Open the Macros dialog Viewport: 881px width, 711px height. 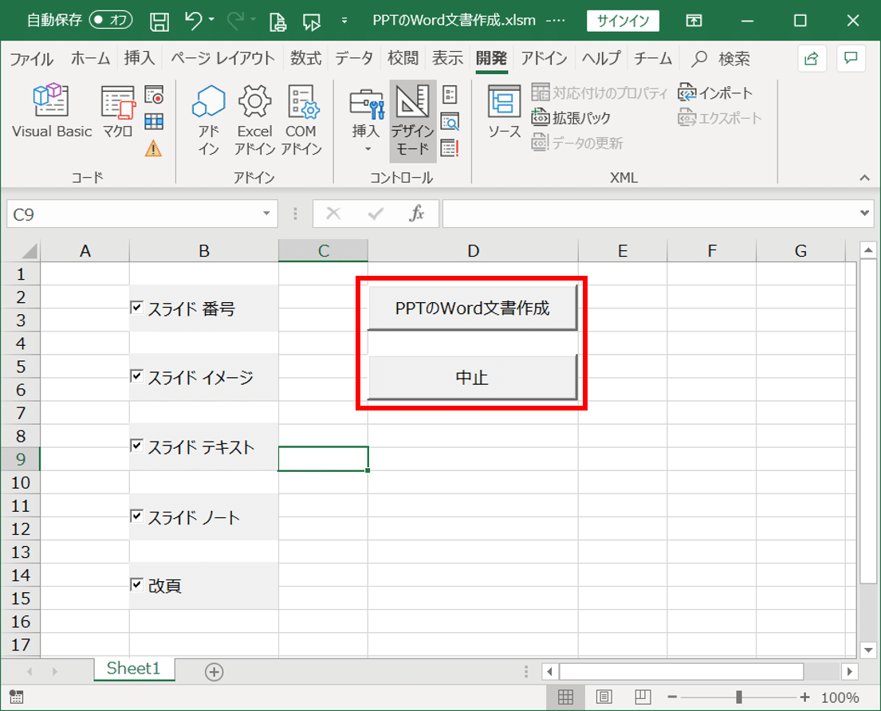coord(117,112)
